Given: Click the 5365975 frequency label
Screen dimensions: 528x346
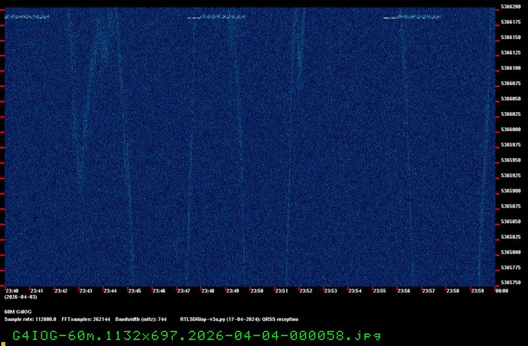Looking at the screenshot, I should 511,145.
